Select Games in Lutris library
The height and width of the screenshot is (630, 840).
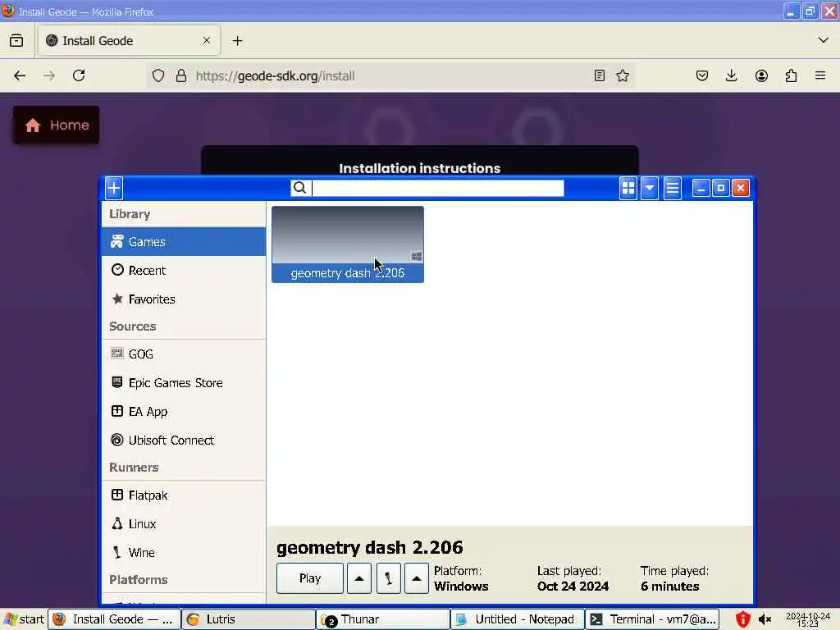(x=183, y=242)
